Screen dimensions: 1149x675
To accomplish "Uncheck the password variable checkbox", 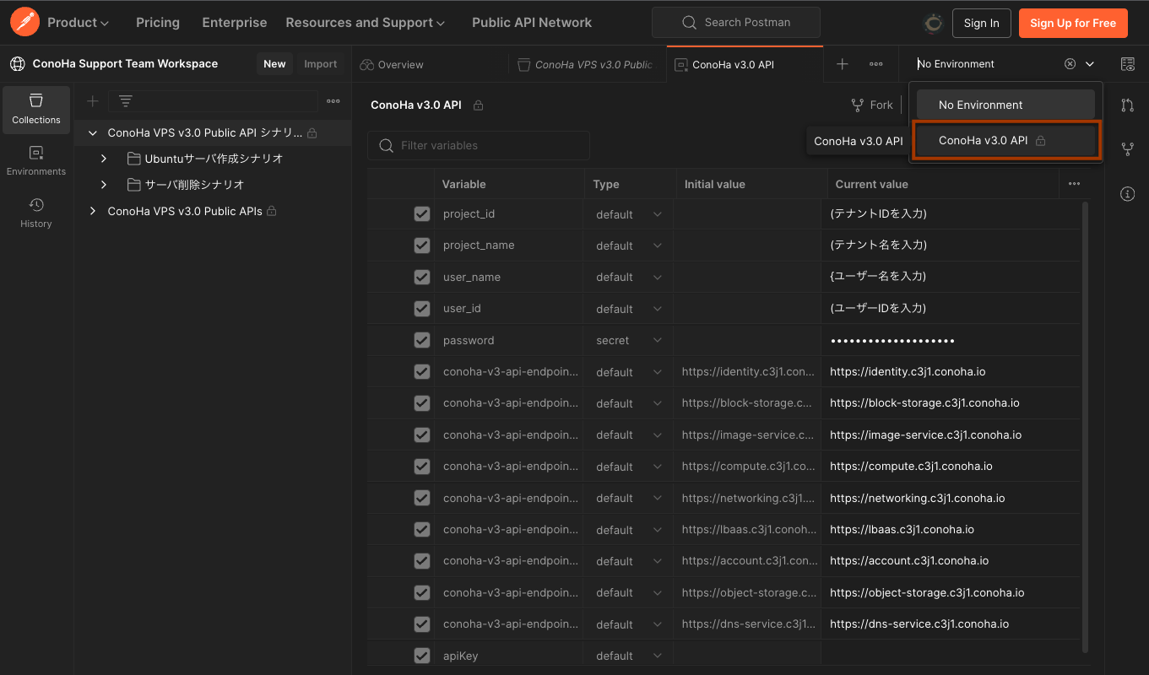I will [x=422, y=340].
